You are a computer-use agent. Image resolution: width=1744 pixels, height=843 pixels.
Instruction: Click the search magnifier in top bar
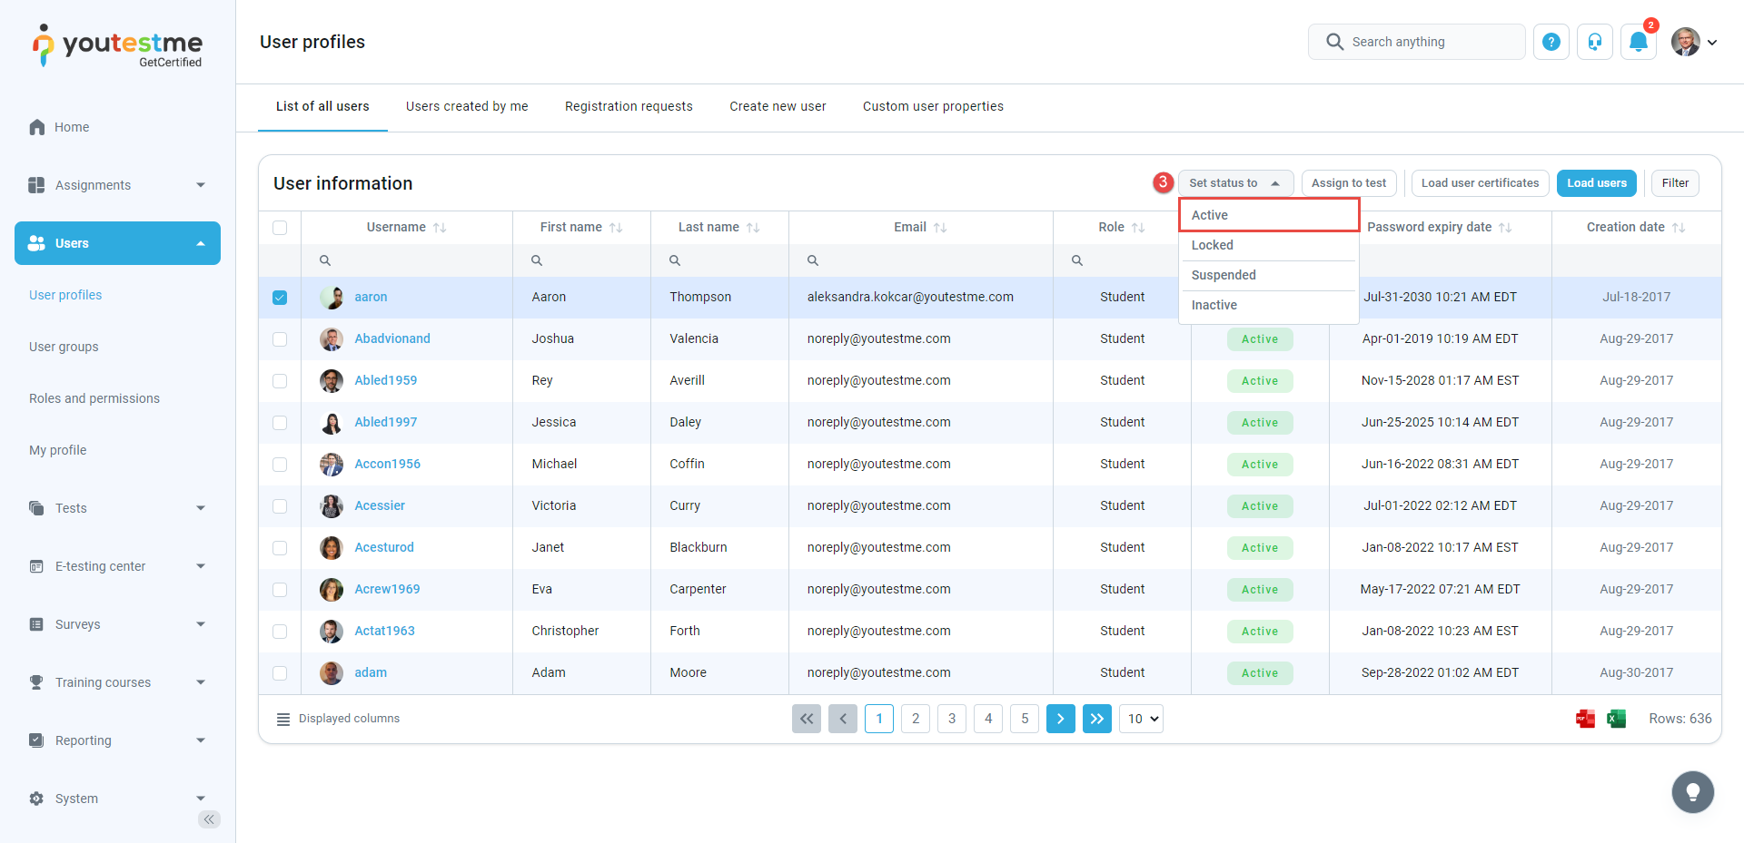point(1334,42)
